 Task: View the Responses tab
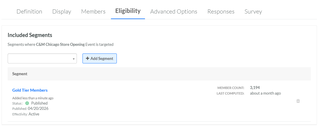tap(221, 12)
